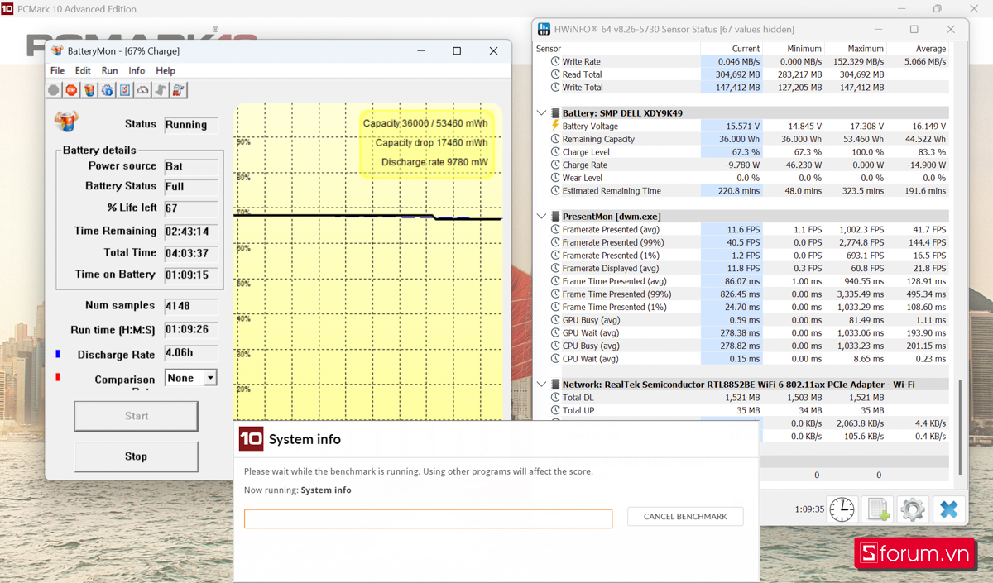
Task: Click the benchmark progress bar in System info
Action: click(428, 518)
